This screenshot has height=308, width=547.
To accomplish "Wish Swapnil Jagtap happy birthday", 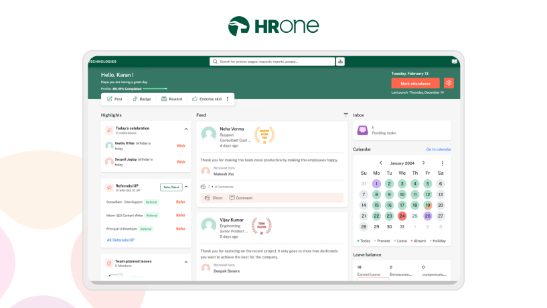I will (181, 162).
